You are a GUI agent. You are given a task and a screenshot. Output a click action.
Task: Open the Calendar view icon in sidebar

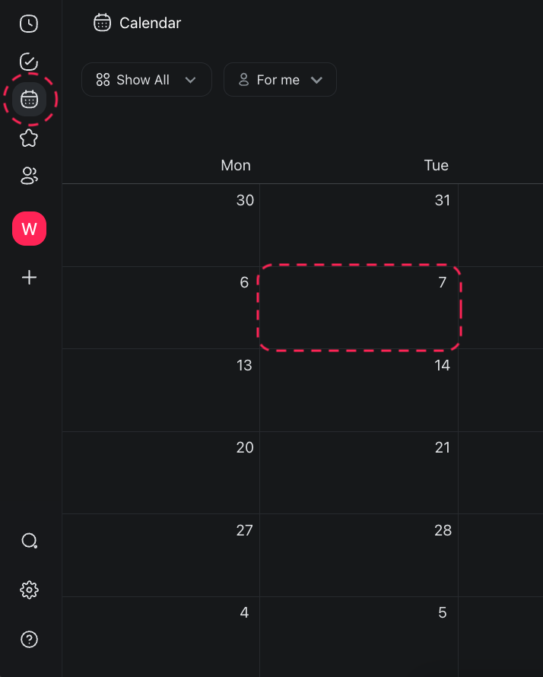[29, 99]
